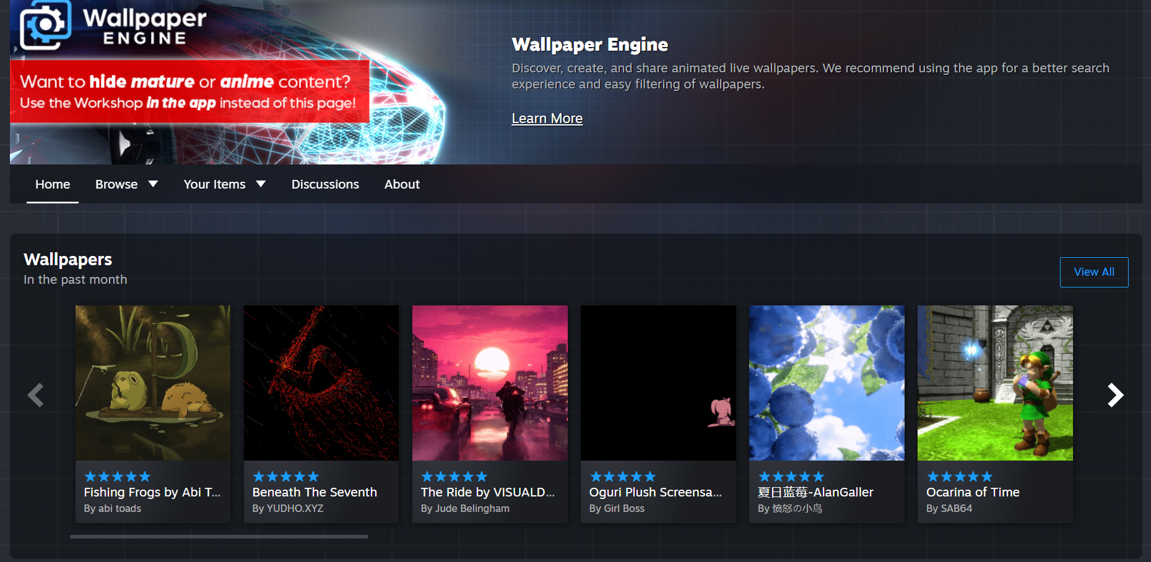
Task: Click star rating of Oguri Plush Screensaver
Action: 623,477
